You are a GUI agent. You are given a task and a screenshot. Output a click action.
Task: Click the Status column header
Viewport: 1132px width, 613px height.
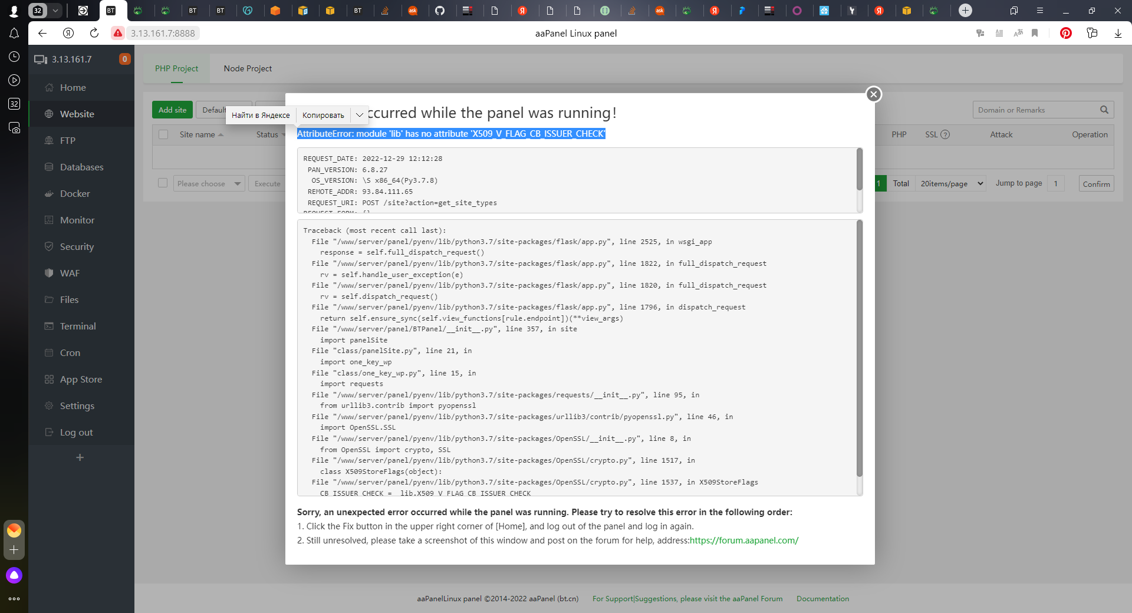(x=267, y=134)
